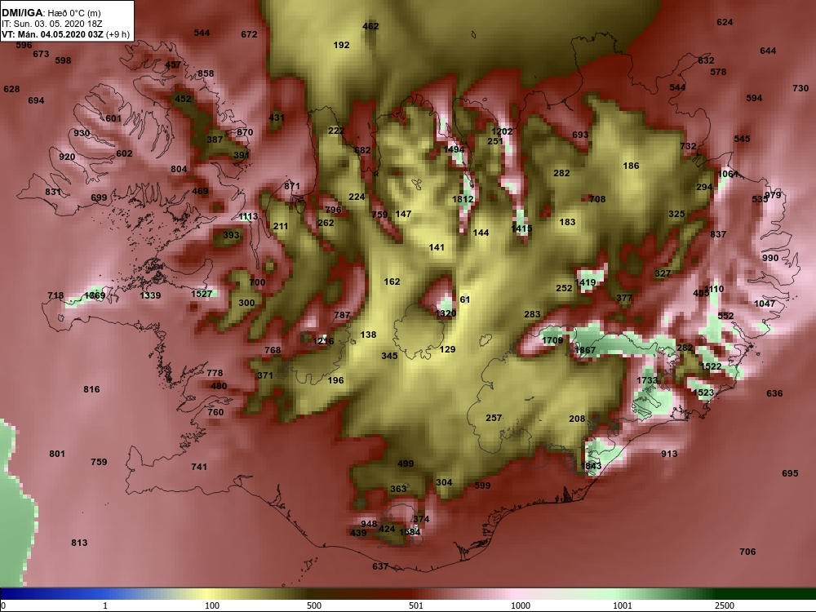Screen dimensions: 816x612
Task: Click the 1527 value
Action: [x=202, y=294]
